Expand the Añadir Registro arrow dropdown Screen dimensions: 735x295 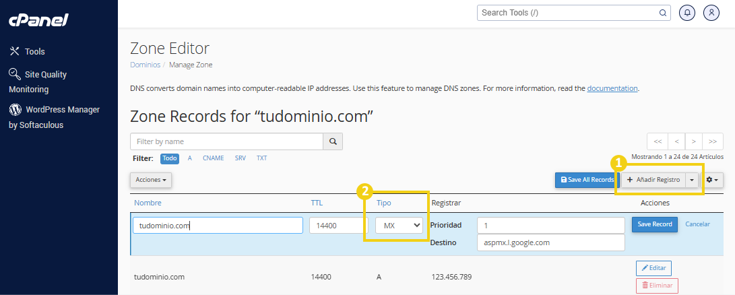point(692,180)
